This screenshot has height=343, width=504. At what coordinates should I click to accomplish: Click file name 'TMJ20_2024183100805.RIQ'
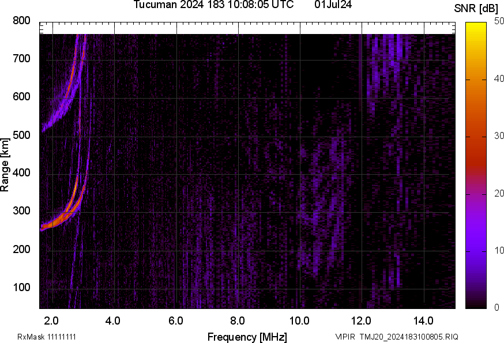pyautogui.click(x=409, y=337)
